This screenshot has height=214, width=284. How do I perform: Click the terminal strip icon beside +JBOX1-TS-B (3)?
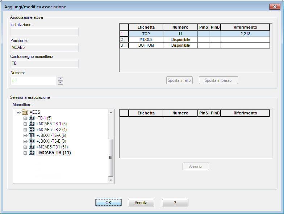pyautogui.click(x=32, y=141)
